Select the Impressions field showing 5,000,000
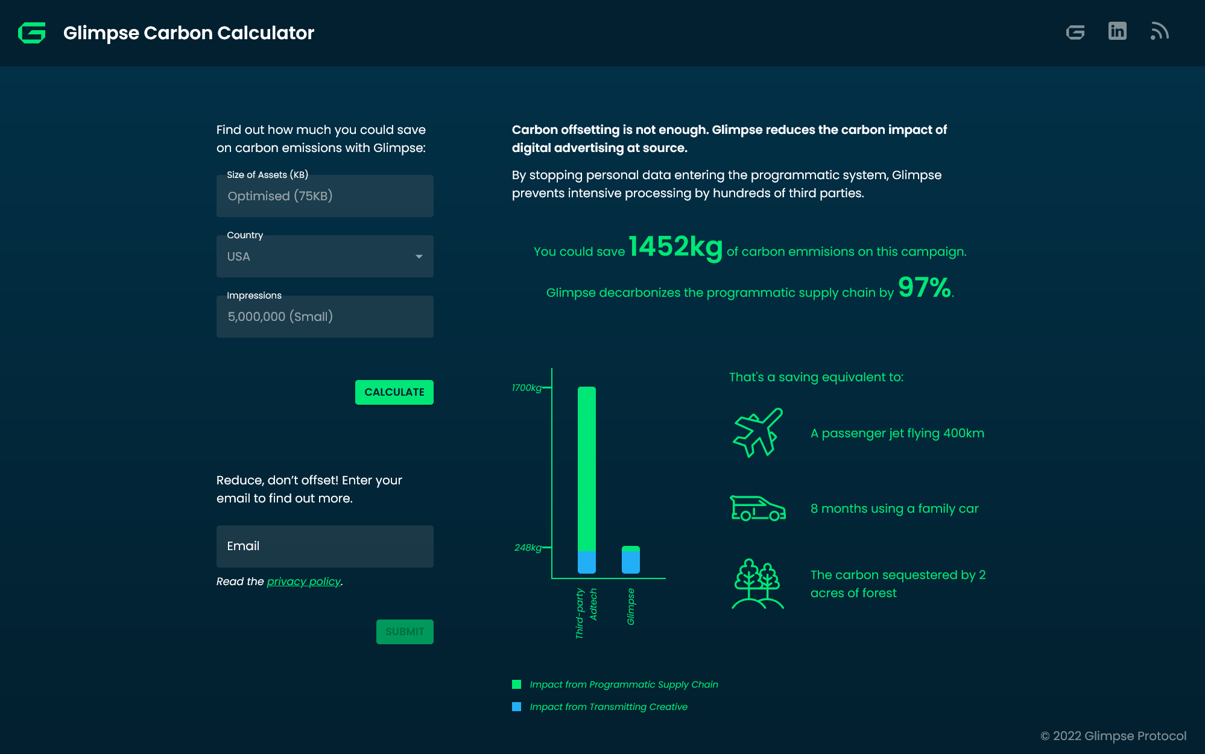This screenshot has height=754, width=1205. [324, 316]
